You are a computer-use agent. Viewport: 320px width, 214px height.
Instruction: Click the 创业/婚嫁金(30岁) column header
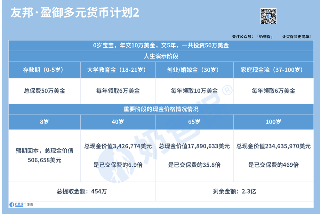coord(194,70)
